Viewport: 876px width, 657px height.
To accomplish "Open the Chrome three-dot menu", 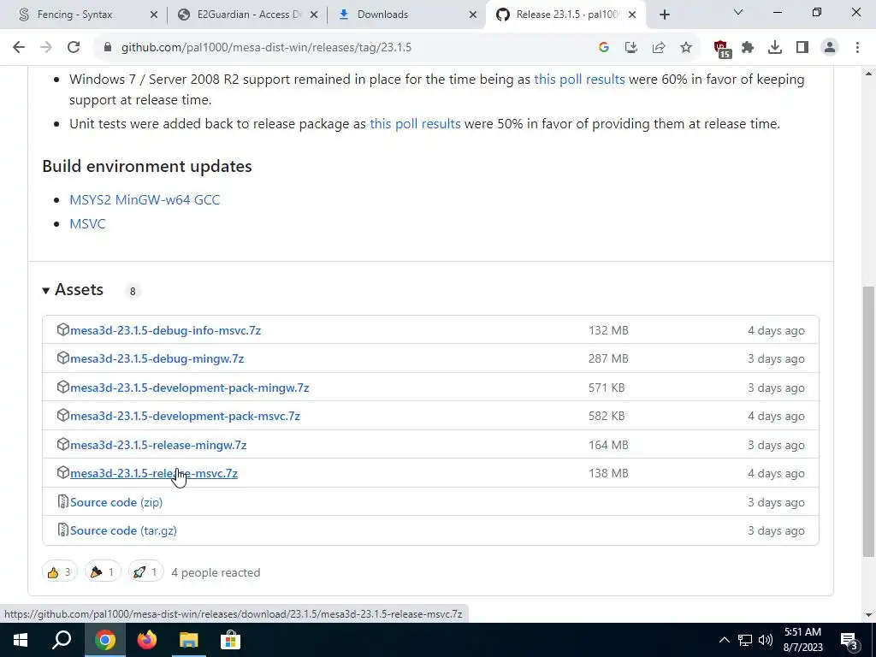I will click(857, 48).
